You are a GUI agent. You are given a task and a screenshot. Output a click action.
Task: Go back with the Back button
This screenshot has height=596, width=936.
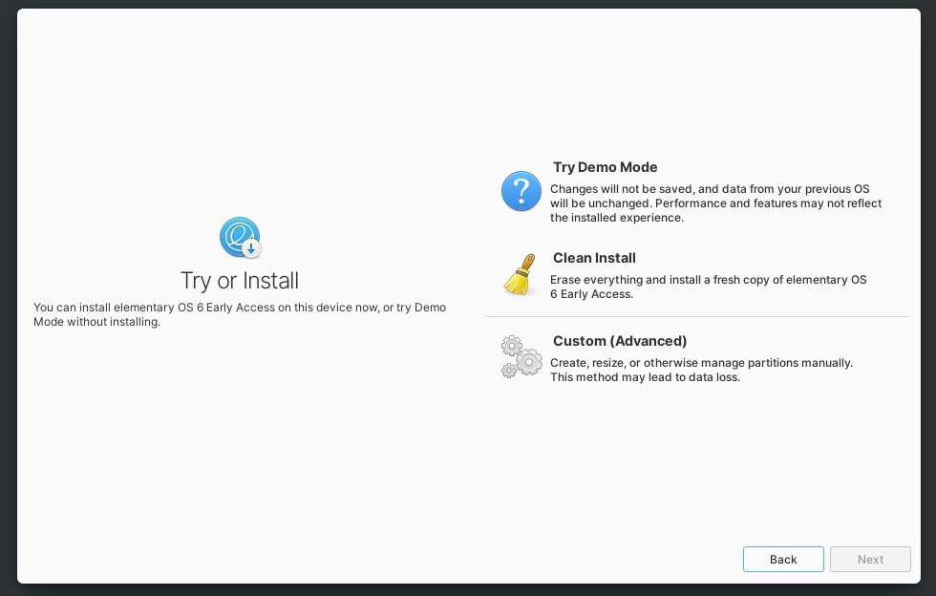783,559
